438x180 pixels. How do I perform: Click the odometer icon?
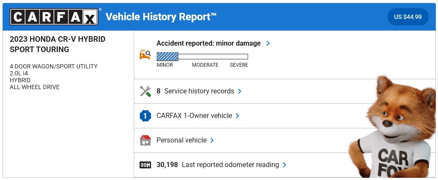145,165
